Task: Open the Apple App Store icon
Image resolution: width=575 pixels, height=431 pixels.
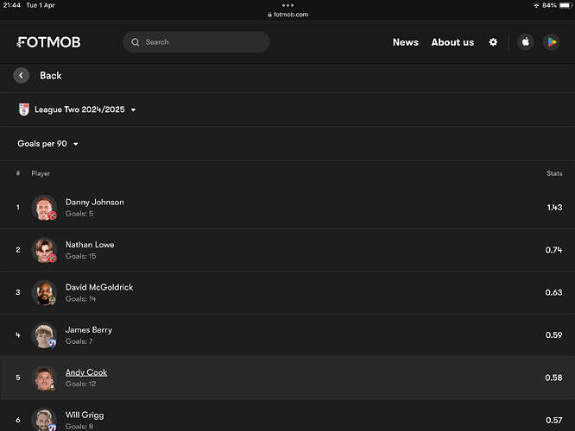Action: click(526, 42)
